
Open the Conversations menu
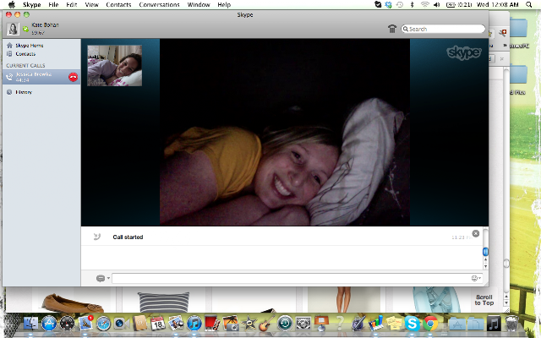point(159,5)
